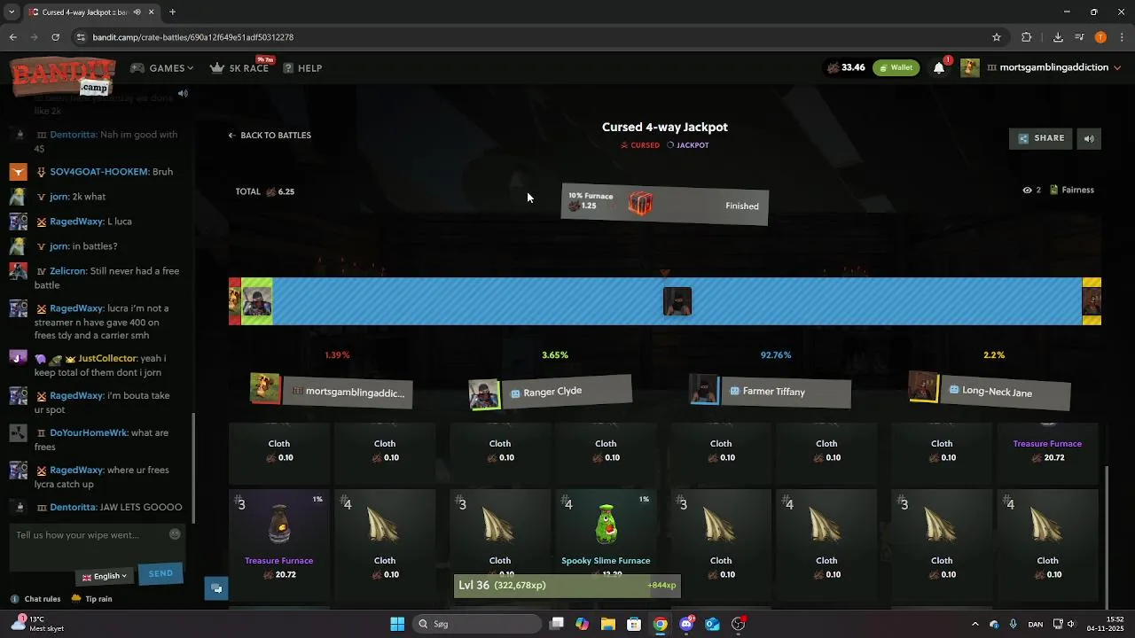Click the green jackpot bar segment

click(257, 301)
